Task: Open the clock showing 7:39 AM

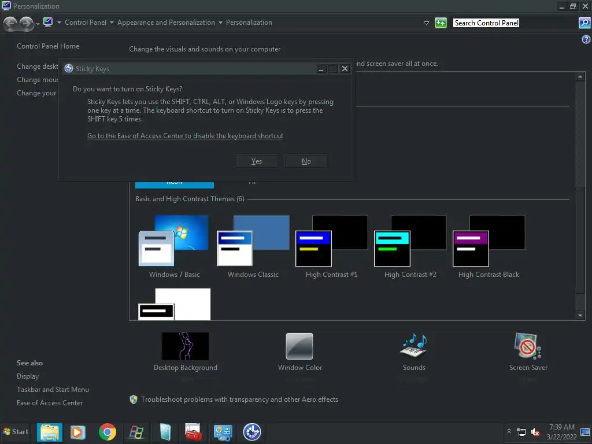Action: [x=561, y=432]
